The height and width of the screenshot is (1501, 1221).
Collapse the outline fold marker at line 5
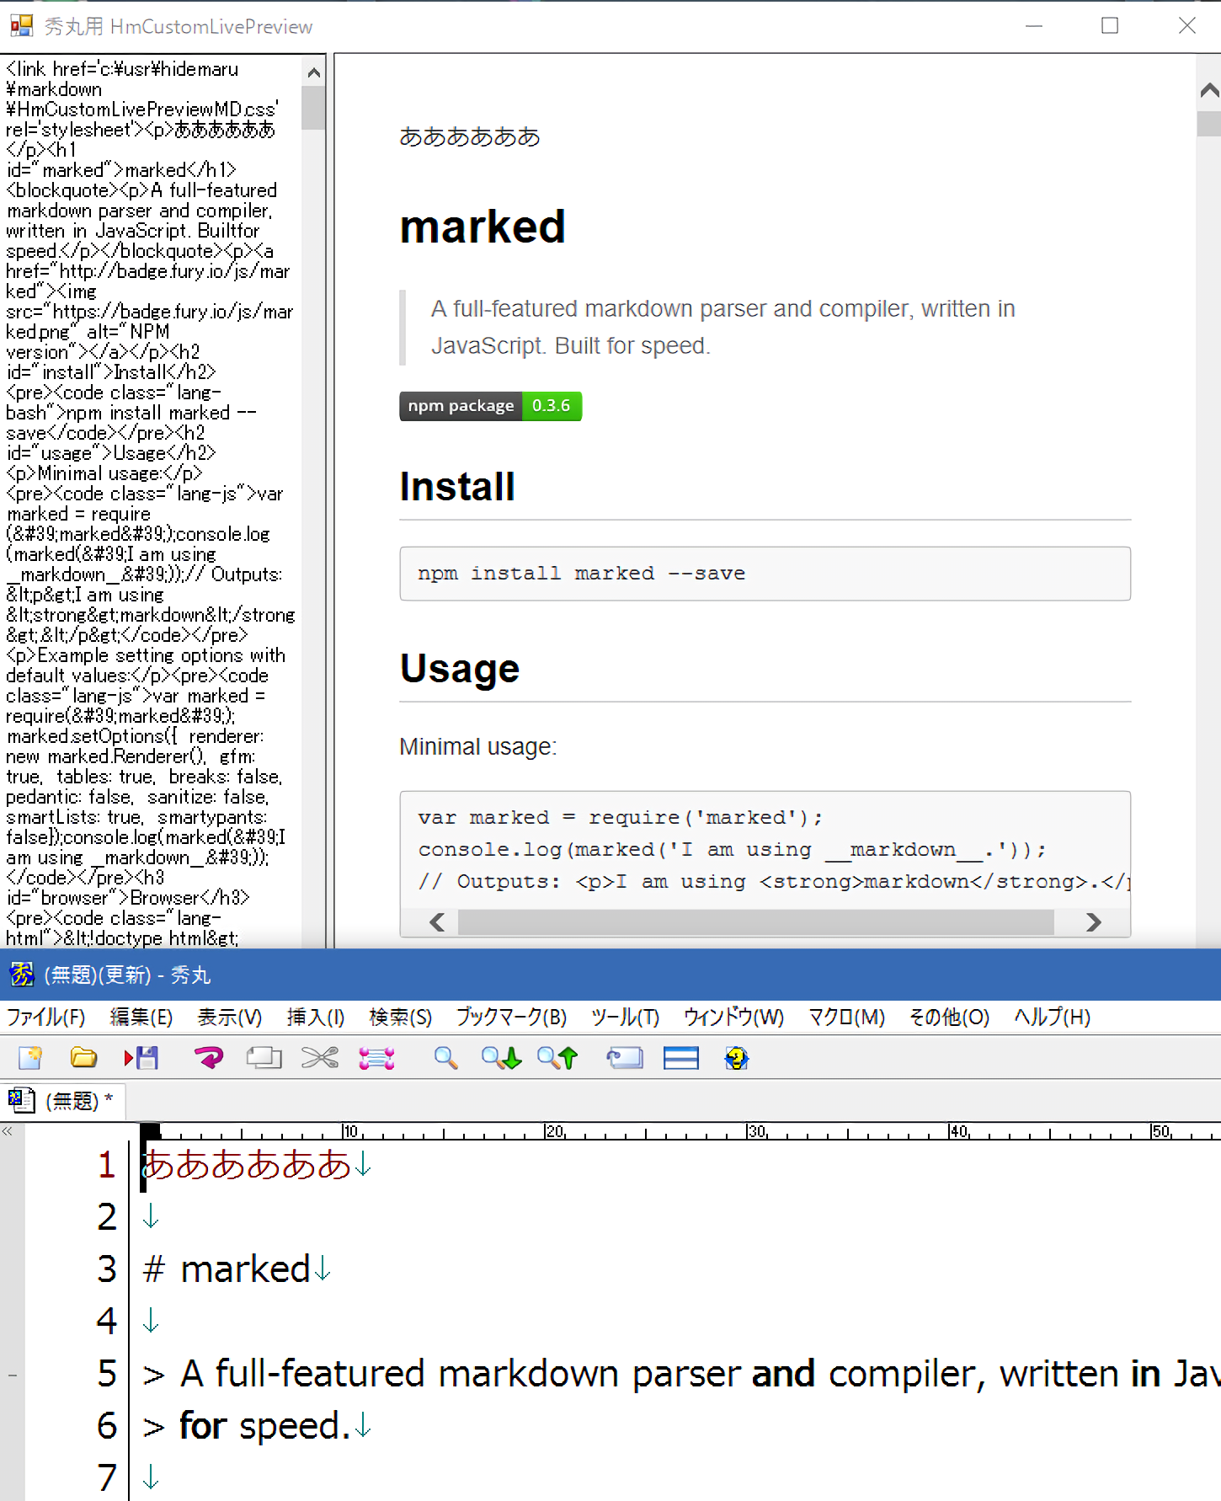click(13, 1375)
